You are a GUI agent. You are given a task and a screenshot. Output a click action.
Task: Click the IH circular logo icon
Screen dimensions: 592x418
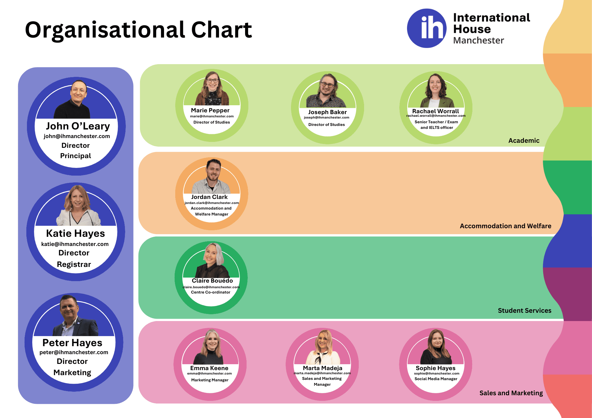click(x=427, y=28)
